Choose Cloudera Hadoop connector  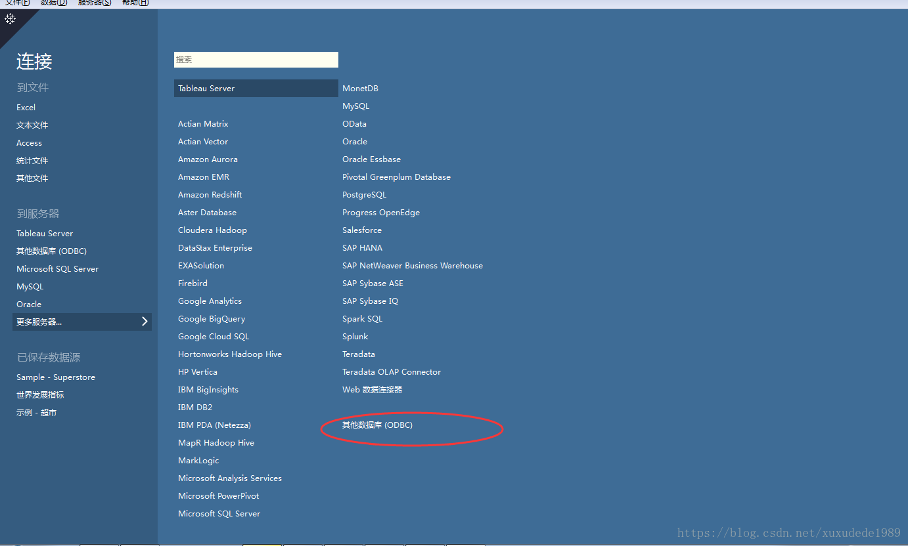click(212, 230)
